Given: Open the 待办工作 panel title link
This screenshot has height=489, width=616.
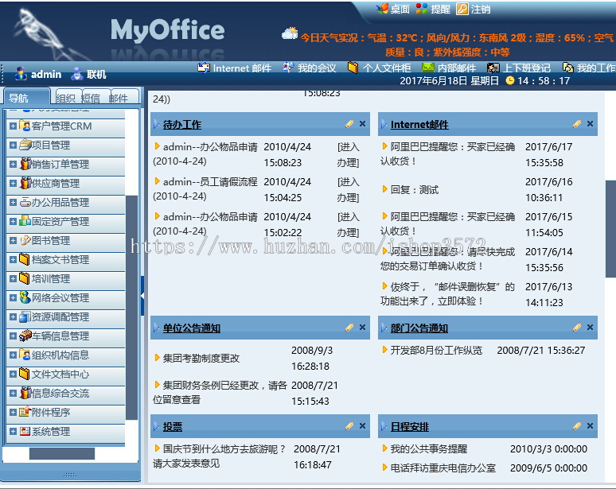Looking at the screenshot, I should (x=182, y=125).
